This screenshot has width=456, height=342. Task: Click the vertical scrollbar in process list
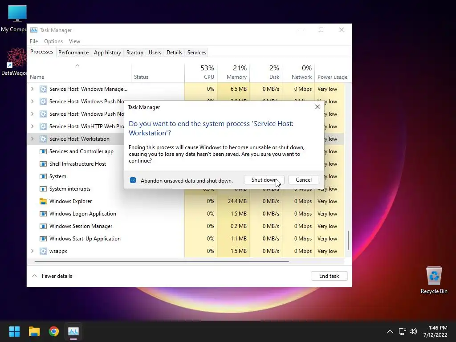coord(348,240)
